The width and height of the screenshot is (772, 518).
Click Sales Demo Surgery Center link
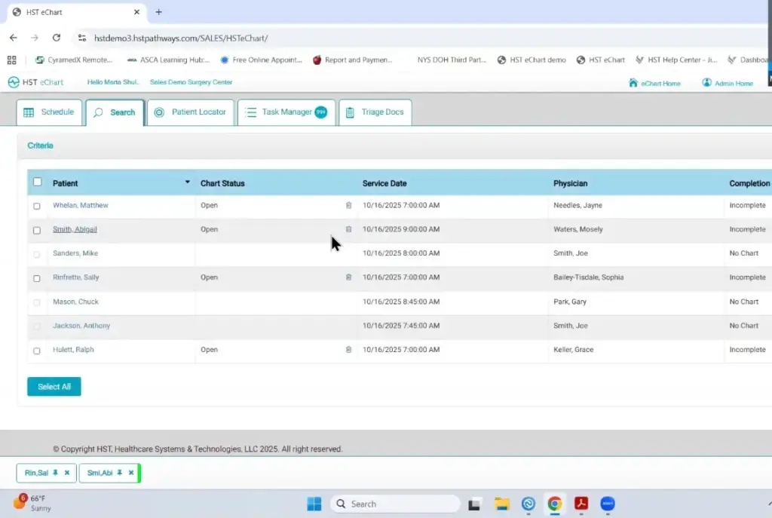click(191, 82)
